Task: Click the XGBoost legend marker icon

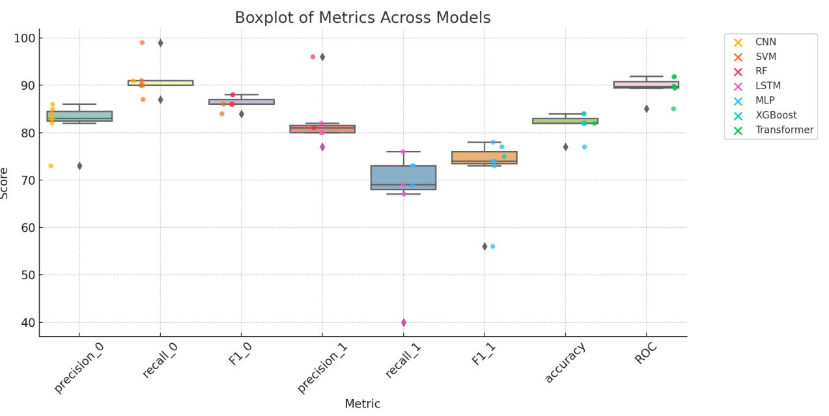Action: tap(738, 115)
